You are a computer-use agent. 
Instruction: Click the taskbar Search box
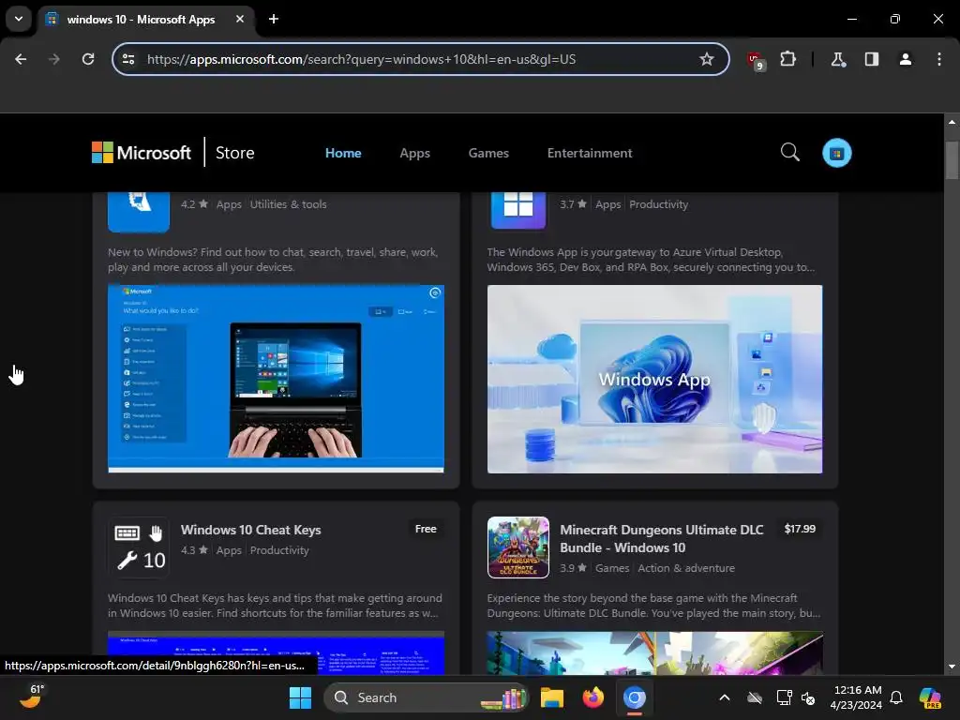coord(426,697)
